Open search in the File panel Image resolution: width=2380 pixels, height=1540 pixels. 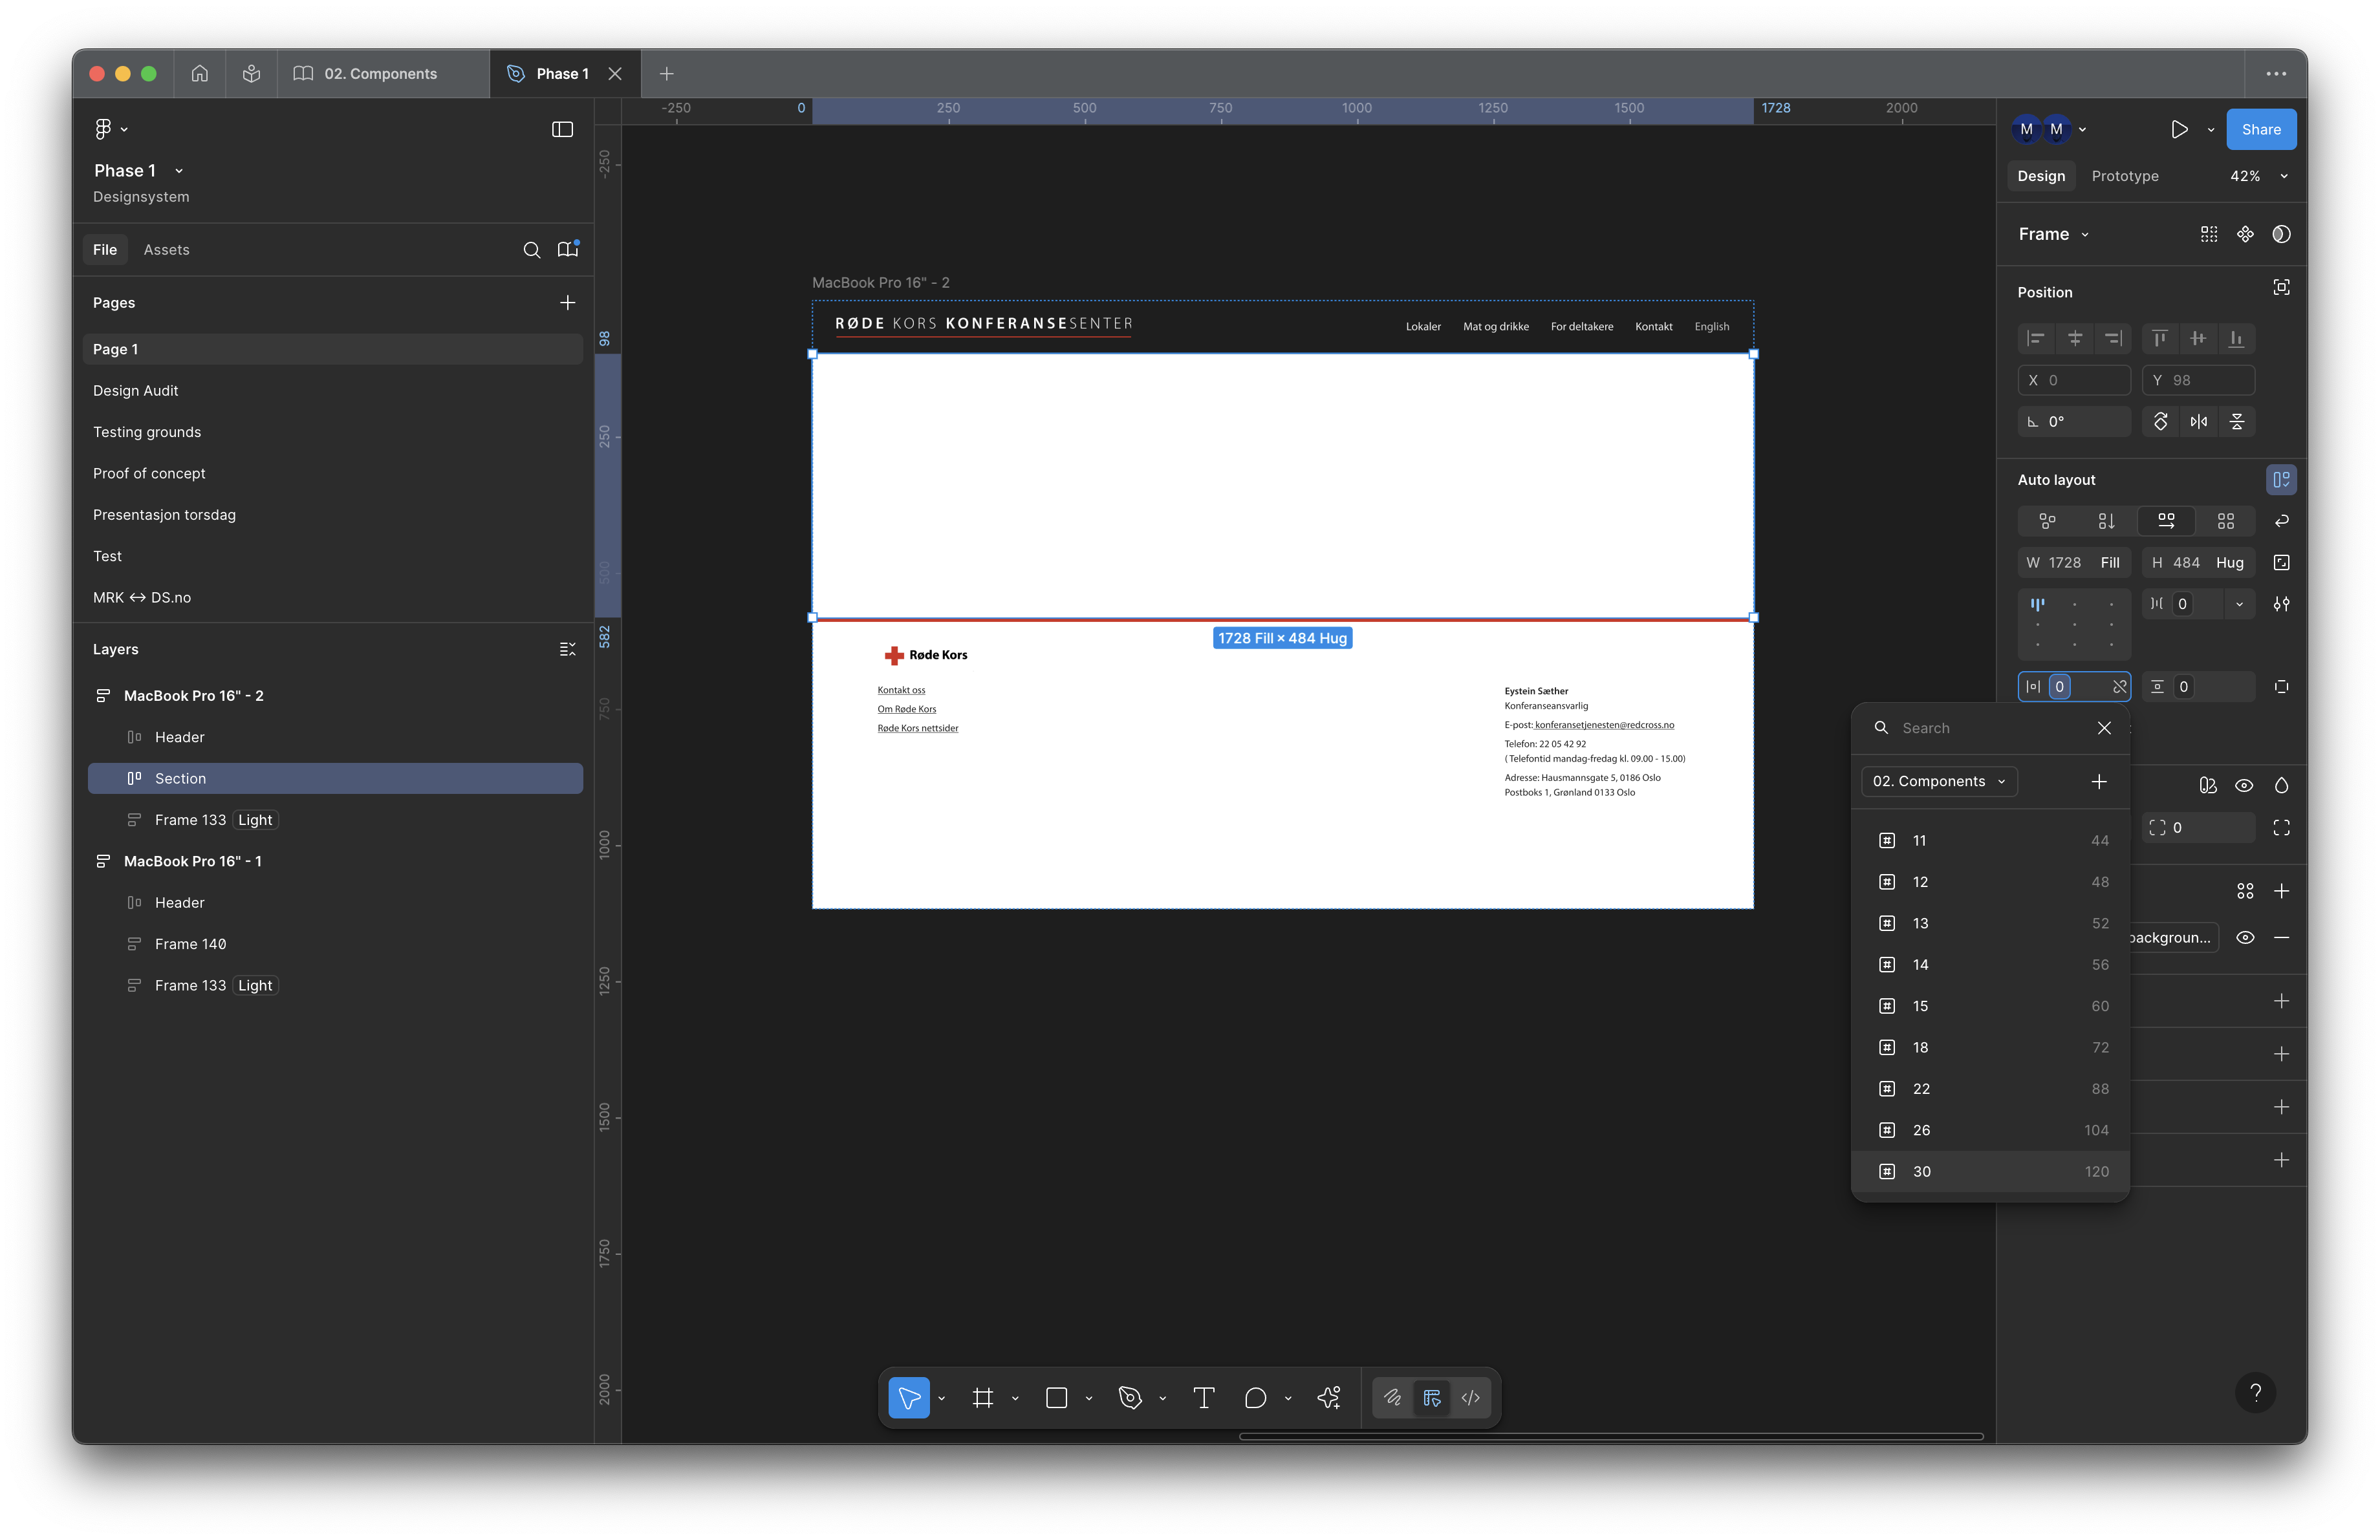[532, 250]
